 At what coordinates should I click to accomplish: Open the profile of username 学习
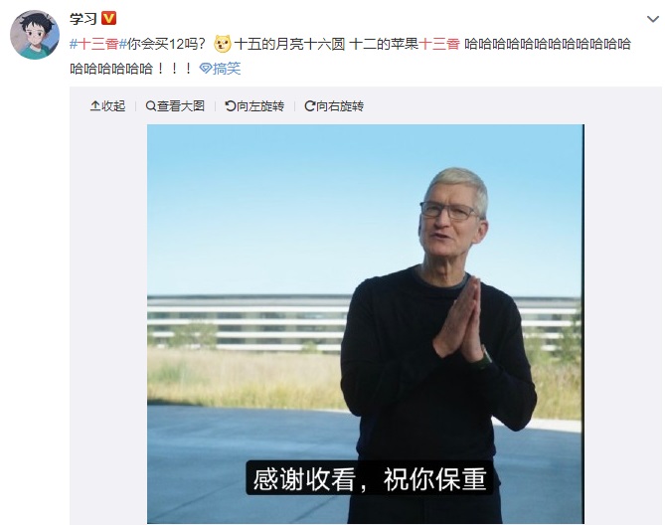(x=83, y=19)
